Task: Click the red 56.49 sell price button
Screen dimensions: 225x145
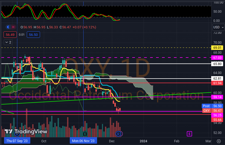Action: coord(10,35)
